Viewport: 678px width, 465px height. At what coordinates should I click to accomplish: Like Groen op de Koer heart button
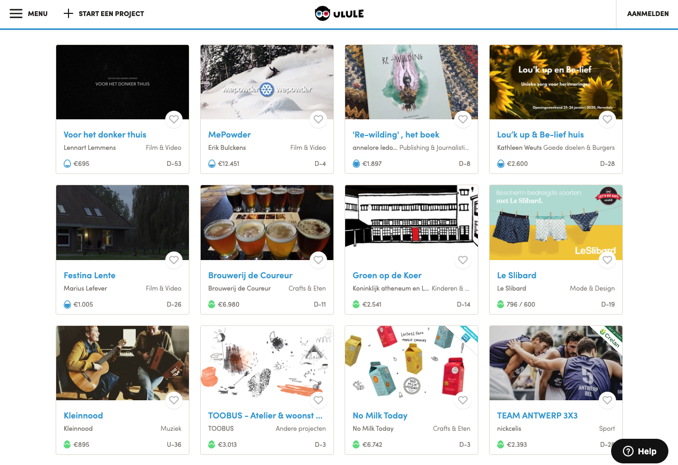pos(463,260)
